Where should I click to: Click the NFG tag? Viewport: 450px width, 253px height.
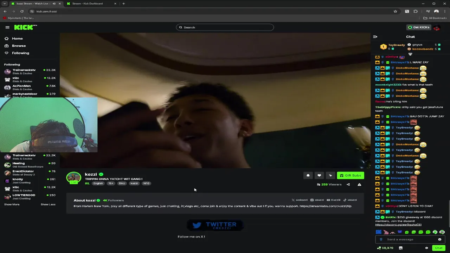tap(146, 183)
